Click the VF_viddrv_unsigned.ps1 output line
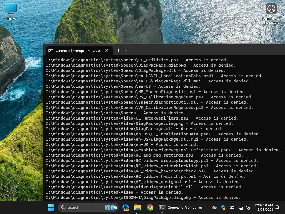The width and height of the screenshot is (285, 214). (x=143, y=182)
